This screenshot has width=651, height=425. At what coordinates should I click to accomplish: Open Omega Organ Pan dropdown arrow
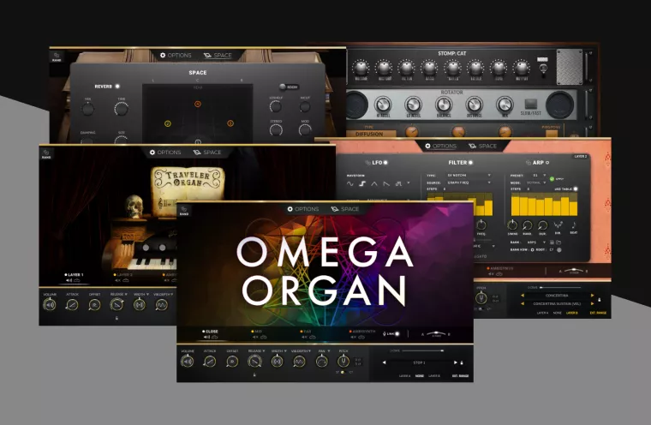[329, 351]
